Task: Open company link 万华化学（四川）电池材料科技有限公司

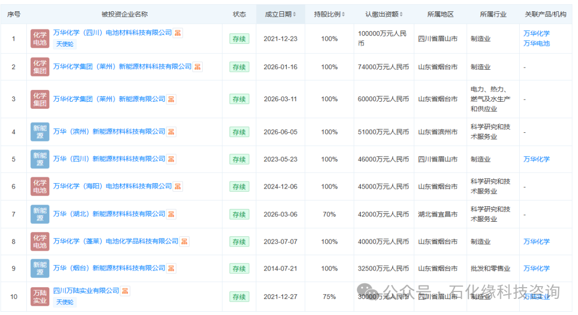Action: pyautogui.click(x=112, y=33)
